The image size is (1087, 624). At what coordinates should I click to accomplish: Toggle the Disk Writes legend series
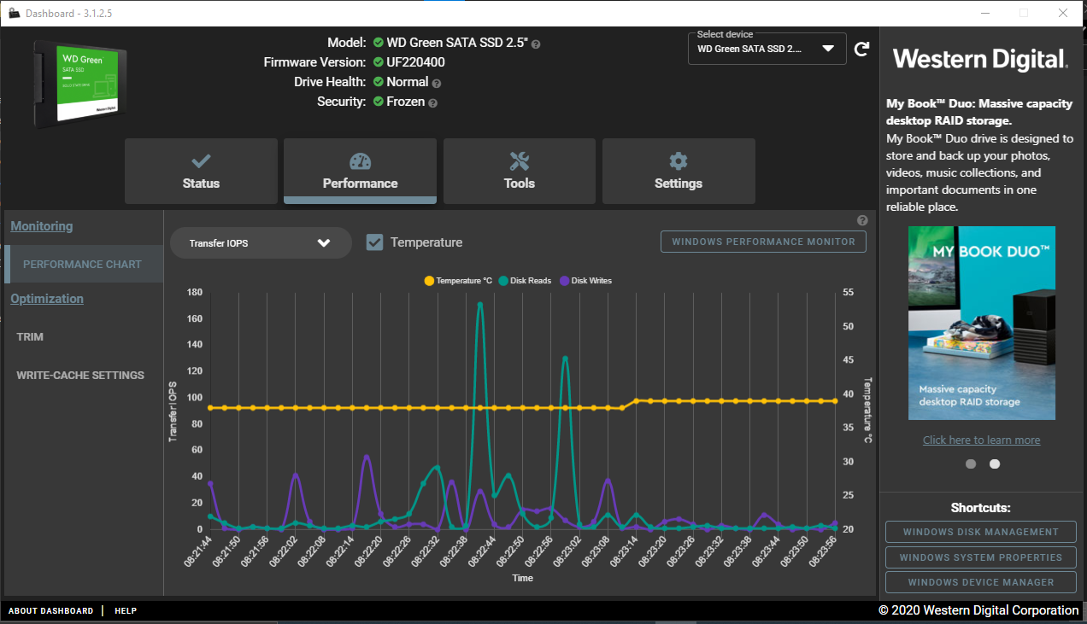click(x=585, y=281)
